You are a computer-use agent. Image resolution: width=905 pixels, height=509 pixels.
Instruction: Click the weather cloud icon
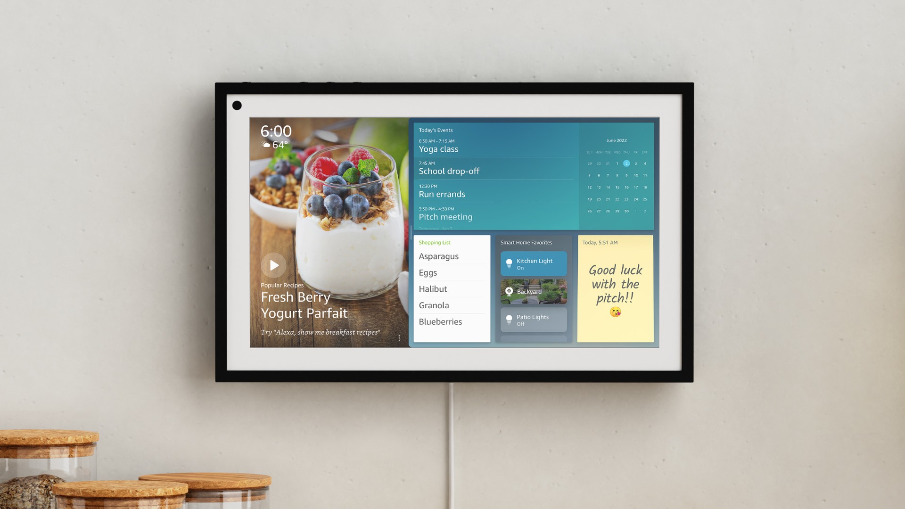(x=266, y=144)
